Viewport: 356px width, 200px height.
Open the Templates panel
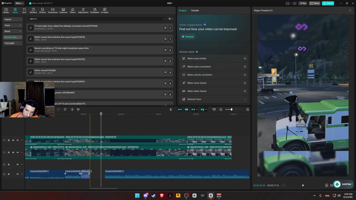pyautogui.click(x=95, y=11)
